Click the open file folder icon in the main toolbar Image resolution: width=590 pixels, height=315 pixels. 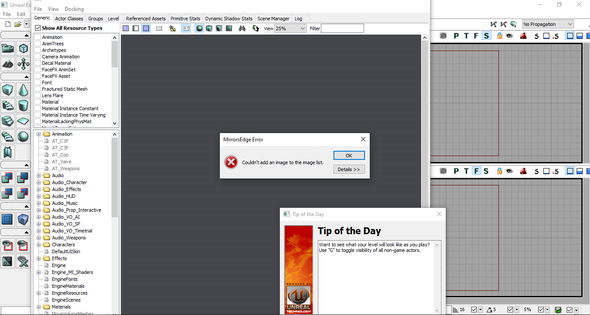[18, 24]
